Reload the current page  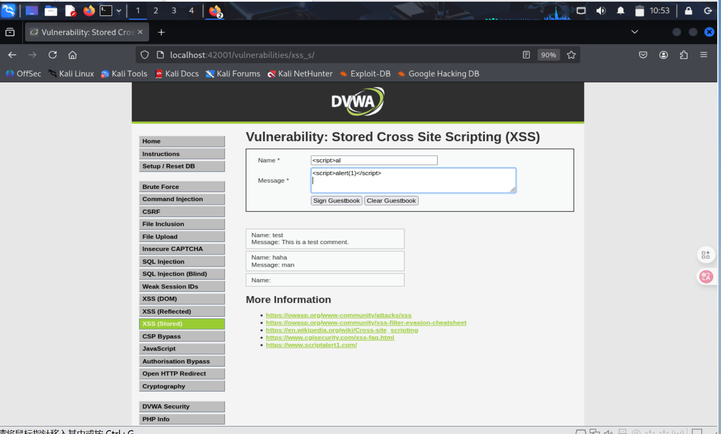click(52, 55)
